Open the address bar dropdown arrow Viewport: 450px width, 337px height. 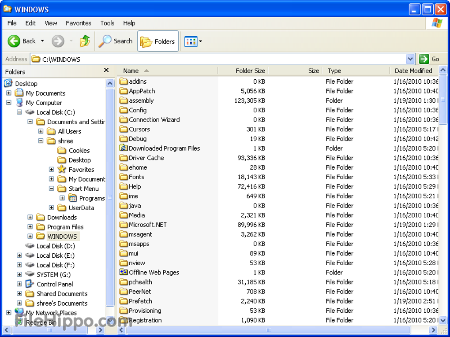click(x=411, y=59)
